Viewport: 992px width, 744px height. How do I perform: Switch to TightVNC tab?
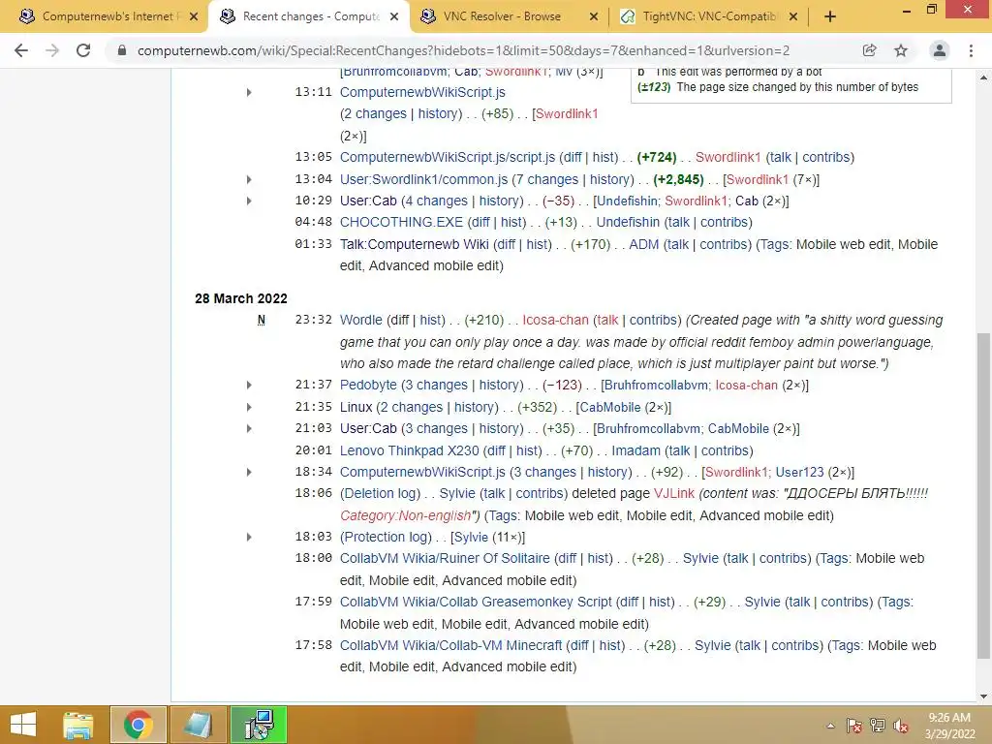[x=708, y=16]
